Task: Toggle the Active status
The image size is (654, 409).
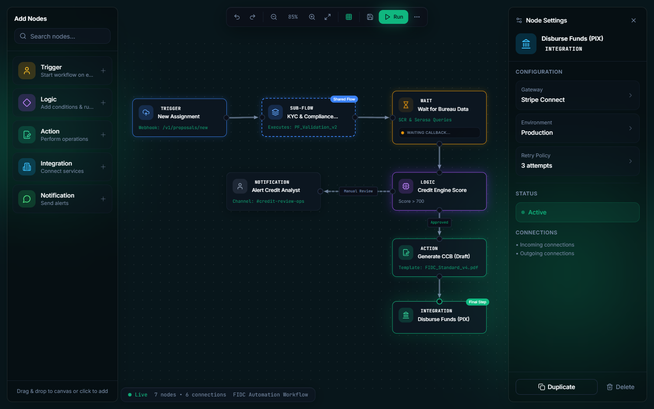Action: (577, 212)
